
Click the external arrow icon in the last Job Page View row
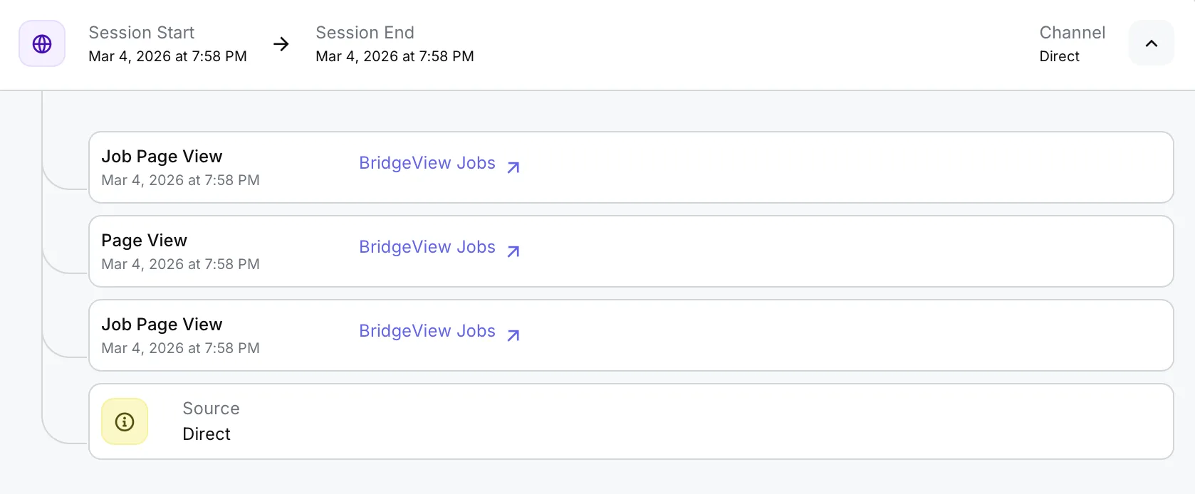[513, 335]
